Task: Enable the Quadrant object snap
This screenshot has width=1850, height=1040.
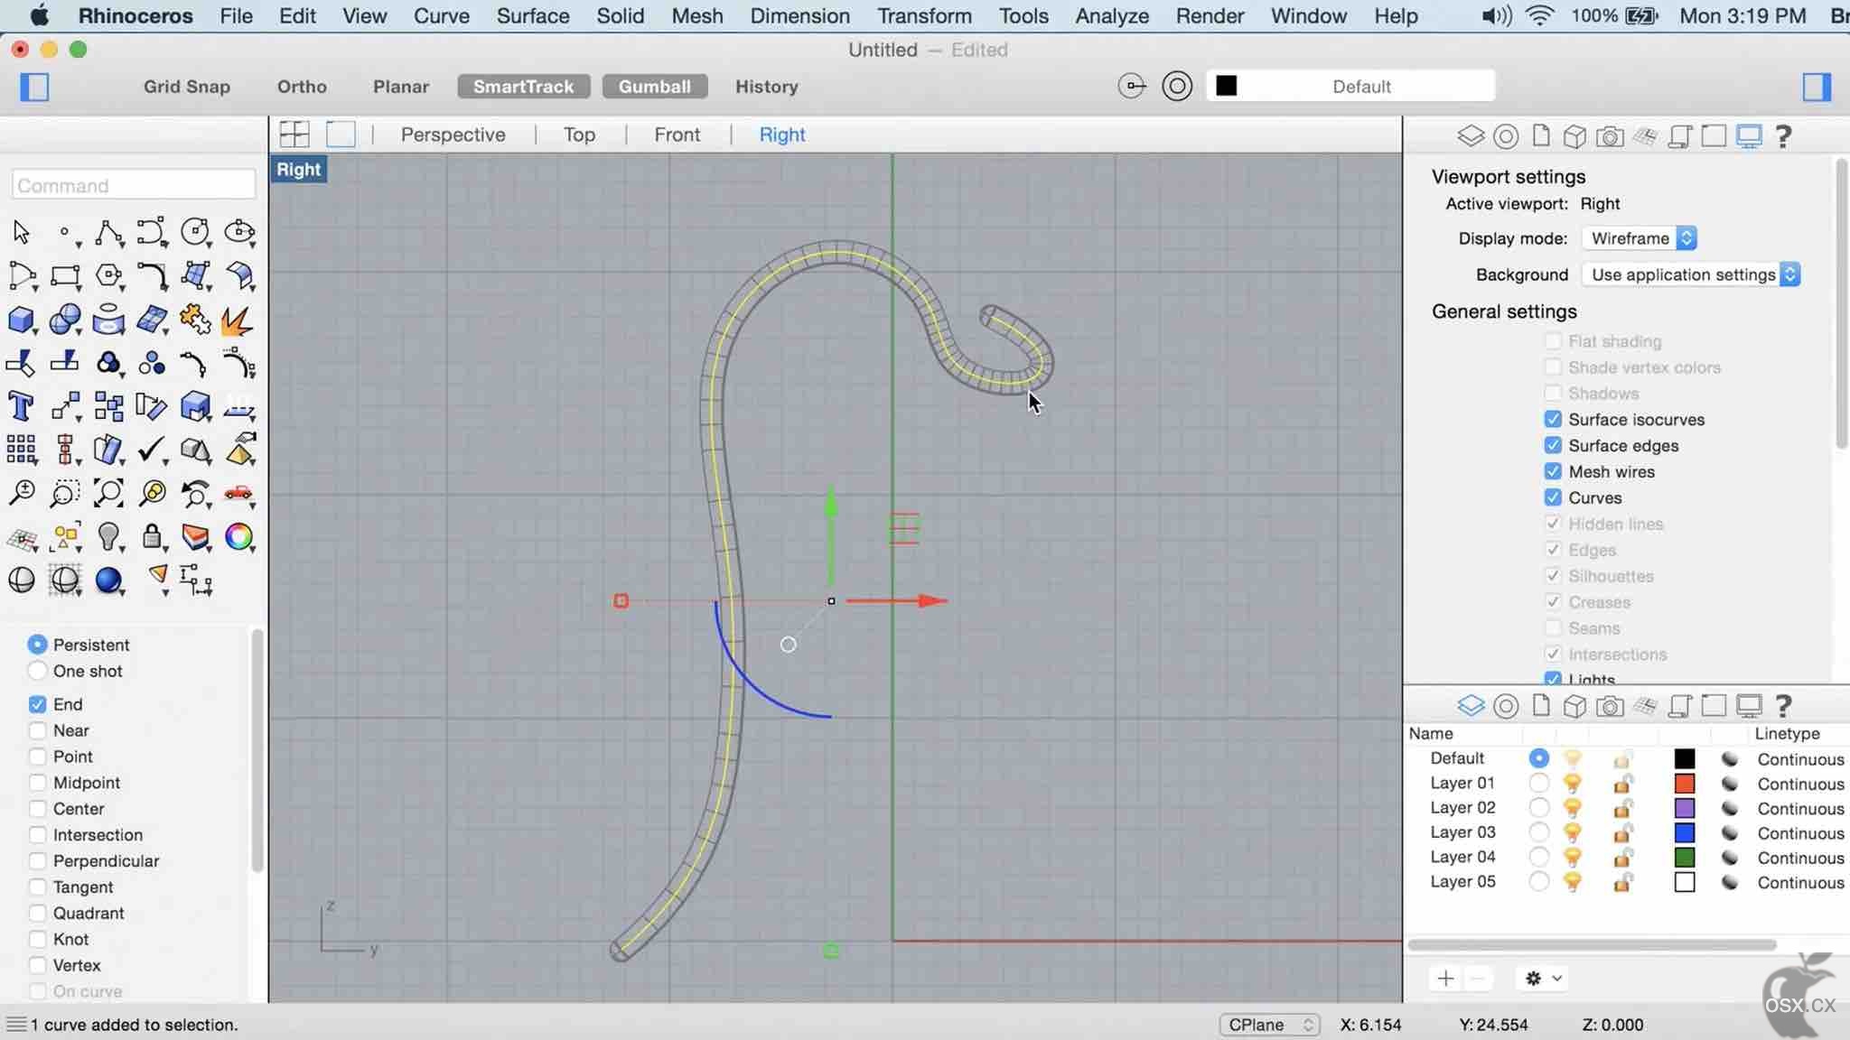Action: pyautogui.click(x=37, y=914)
